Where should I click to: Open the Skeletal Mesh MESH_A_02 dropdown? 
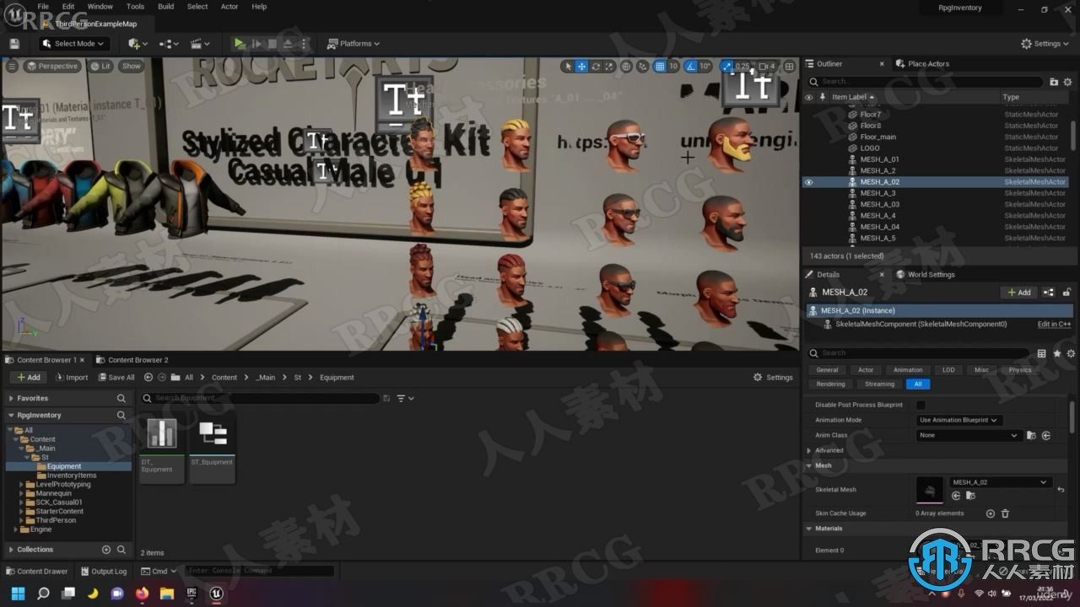(x=999, y=482)
